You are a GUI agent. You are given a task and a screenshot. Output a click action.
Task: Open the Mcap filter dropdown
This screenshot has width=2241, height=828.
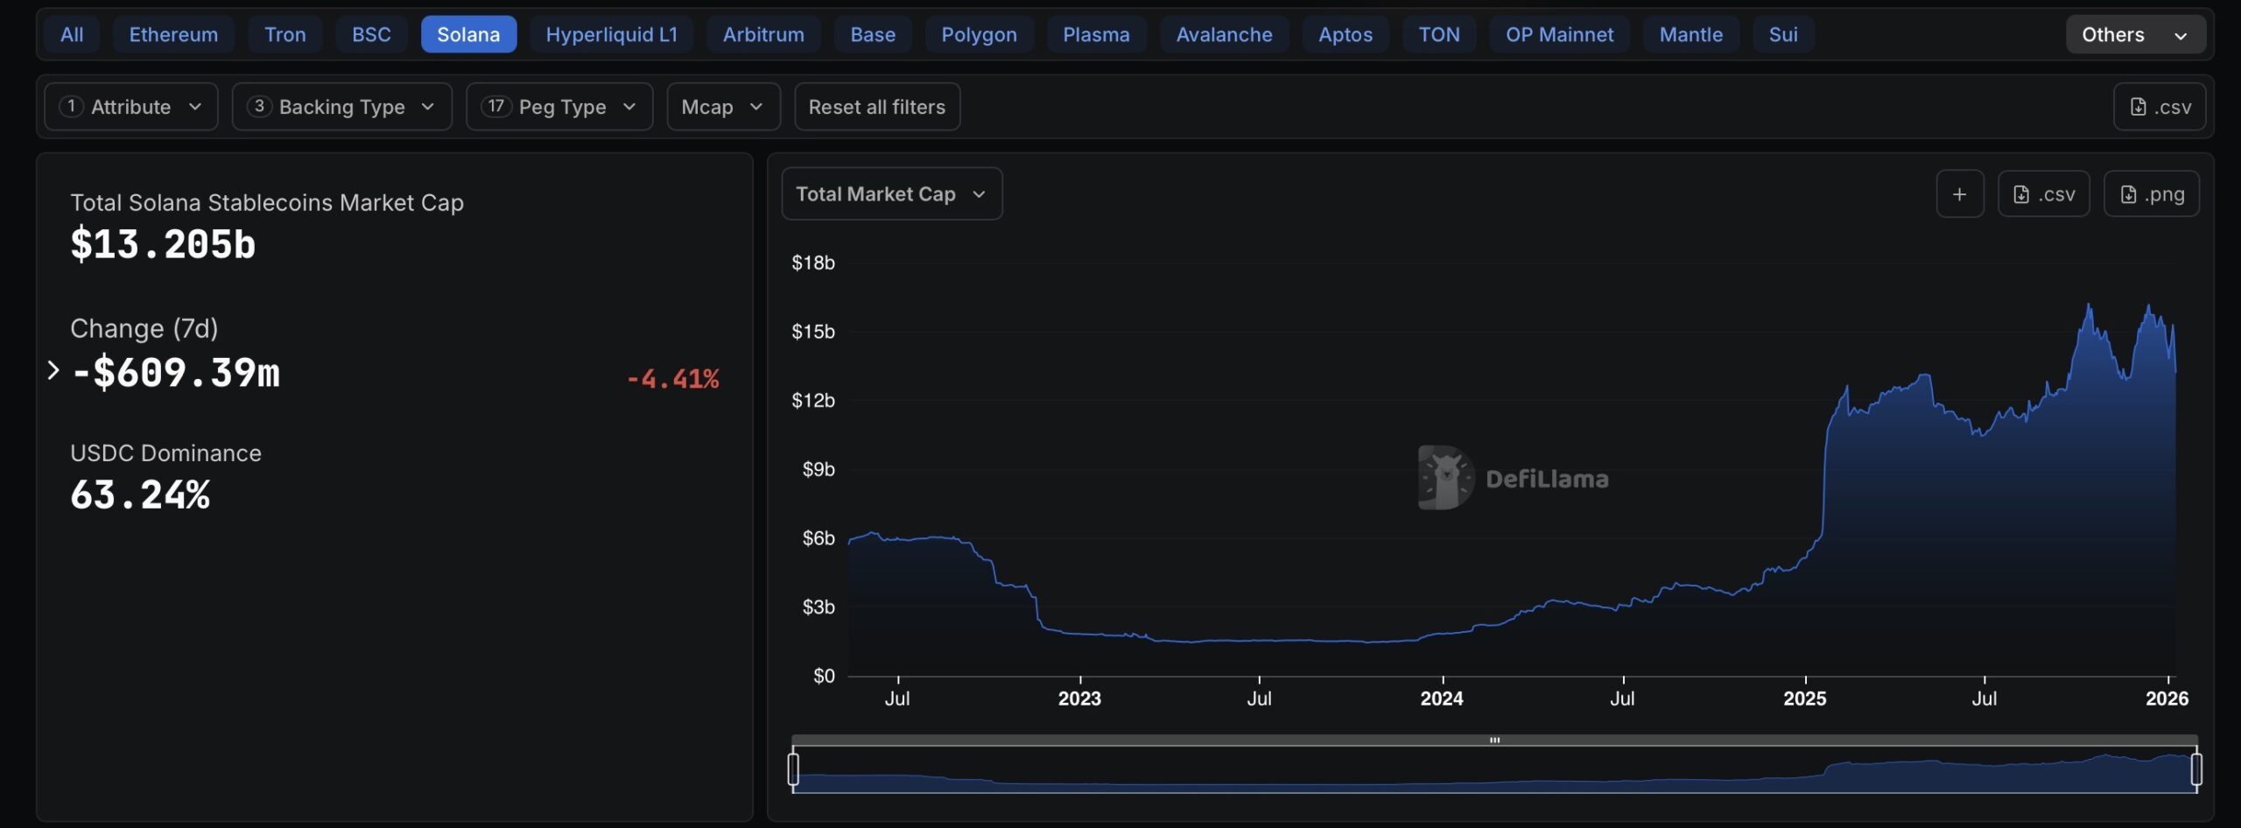tap(723, 106)
